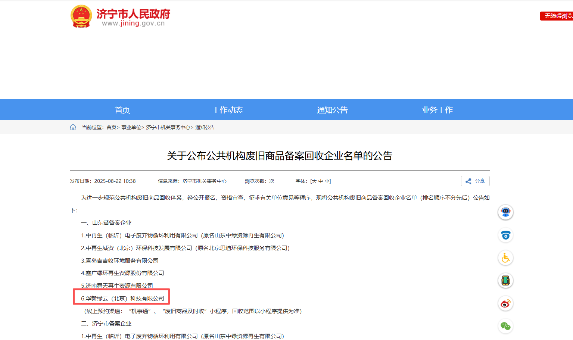Click the share arrow icon beside 分享

point(468,181)
